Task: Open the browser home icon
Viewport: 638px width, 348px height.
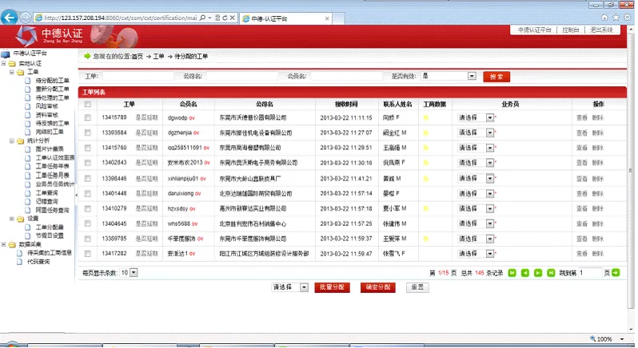Action: [604, 17]
